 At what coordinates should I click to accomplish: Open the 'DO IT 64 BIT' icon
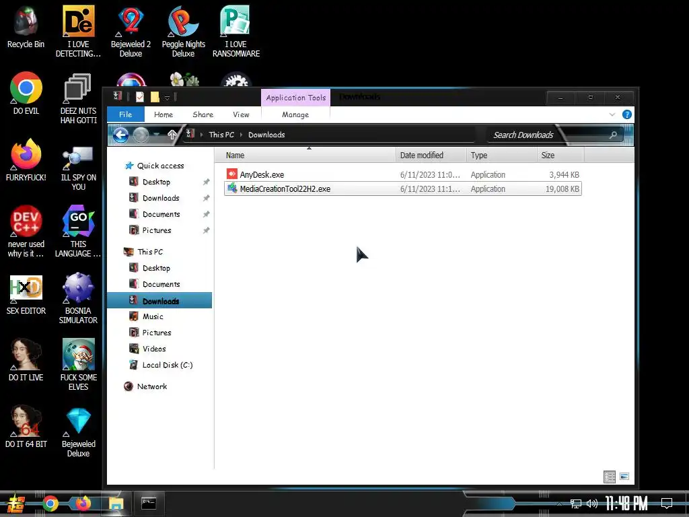tap(26, 426)
